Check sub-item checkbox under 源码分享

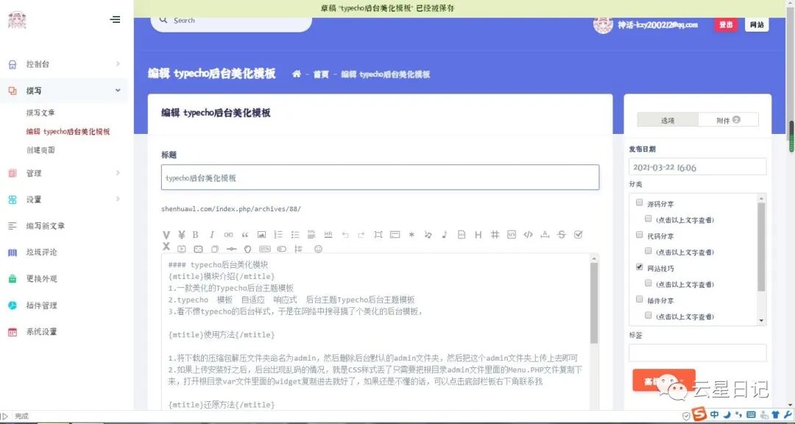coord(648,219)
